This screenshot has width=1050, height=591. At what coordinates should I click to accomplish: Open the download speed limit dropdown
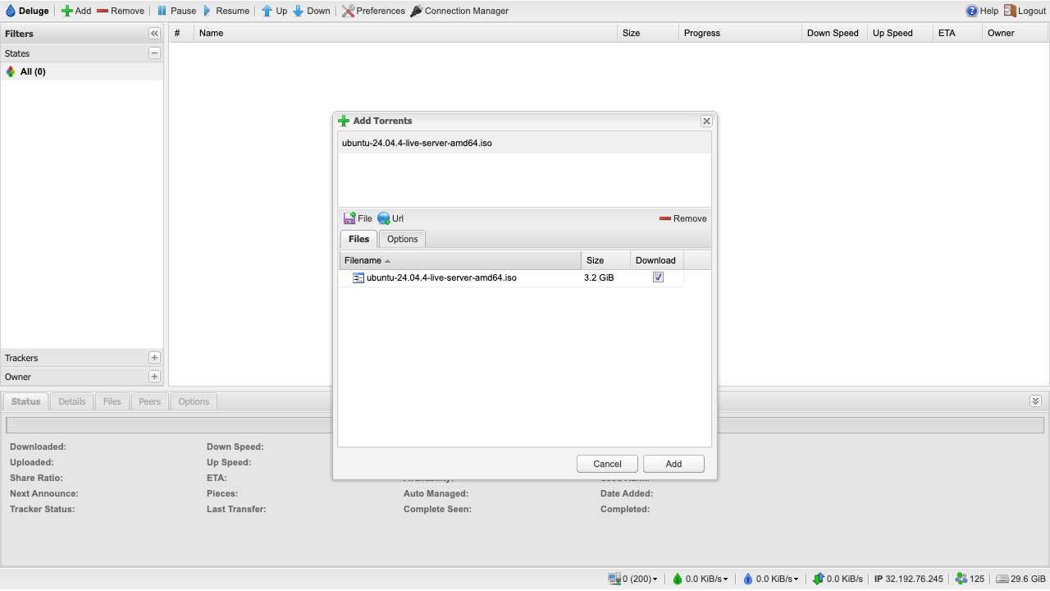click(700, 579)
